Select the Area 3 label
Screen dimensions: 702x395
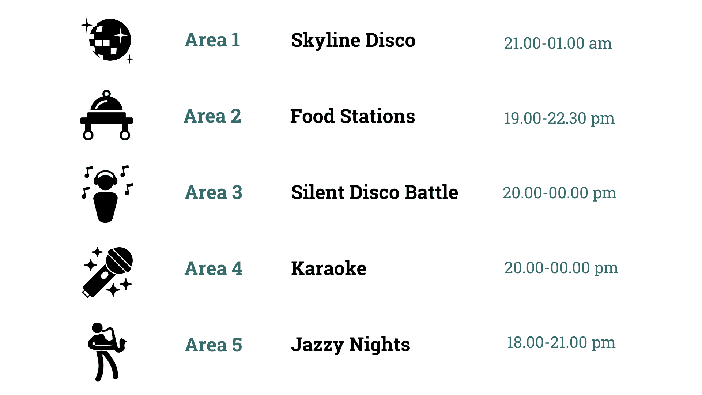pyautogui.click(x=214, y=192)
